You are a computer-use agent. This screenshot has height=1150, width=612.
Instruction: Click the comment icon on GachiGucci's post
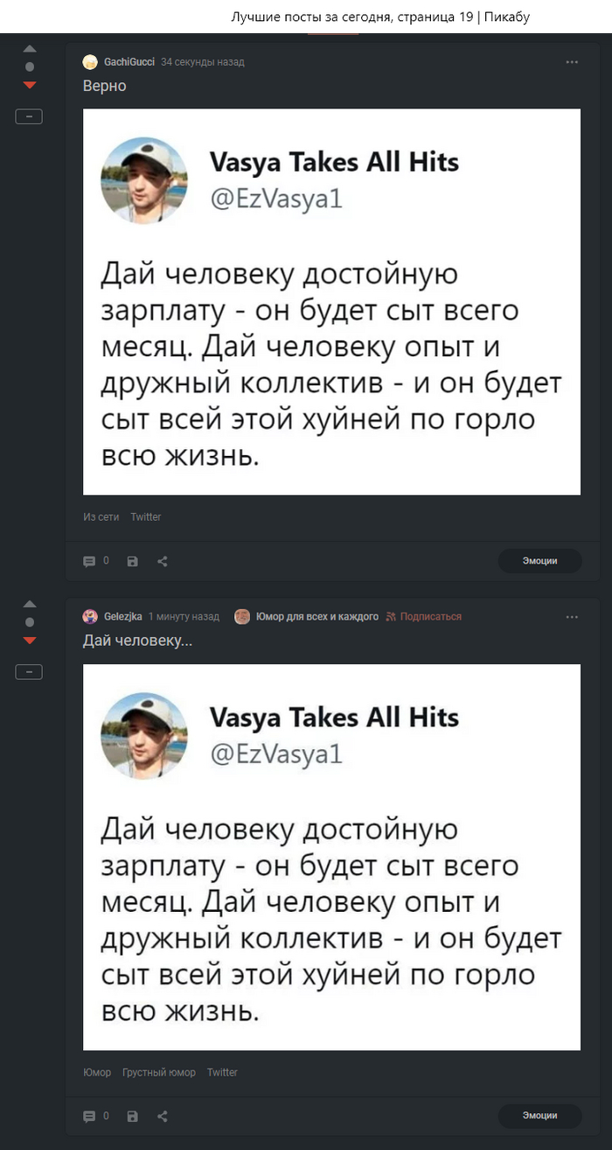coord(88,561)
